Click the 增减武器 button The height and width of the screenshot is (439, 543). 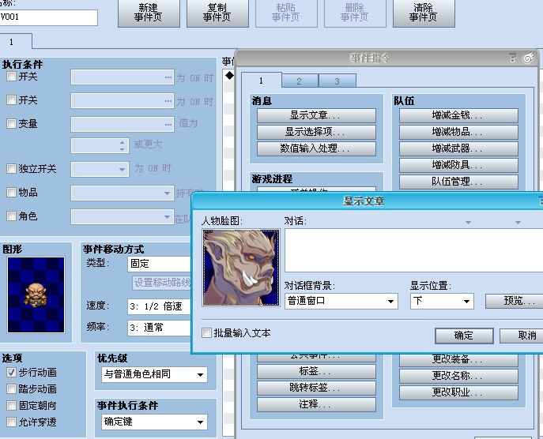[459, 148]
